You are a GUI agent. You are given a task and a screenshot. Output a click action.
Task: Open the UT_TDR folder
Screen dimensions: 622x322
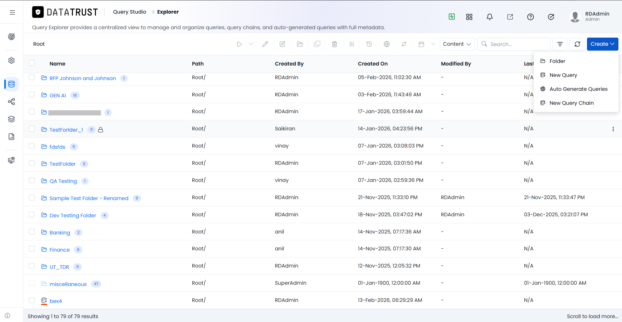click(x=59, y=267)
